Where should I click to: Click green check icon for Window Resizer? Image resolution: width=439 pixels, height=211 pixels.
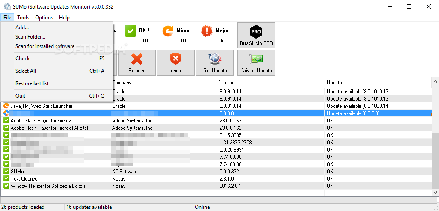coord(6,186)
